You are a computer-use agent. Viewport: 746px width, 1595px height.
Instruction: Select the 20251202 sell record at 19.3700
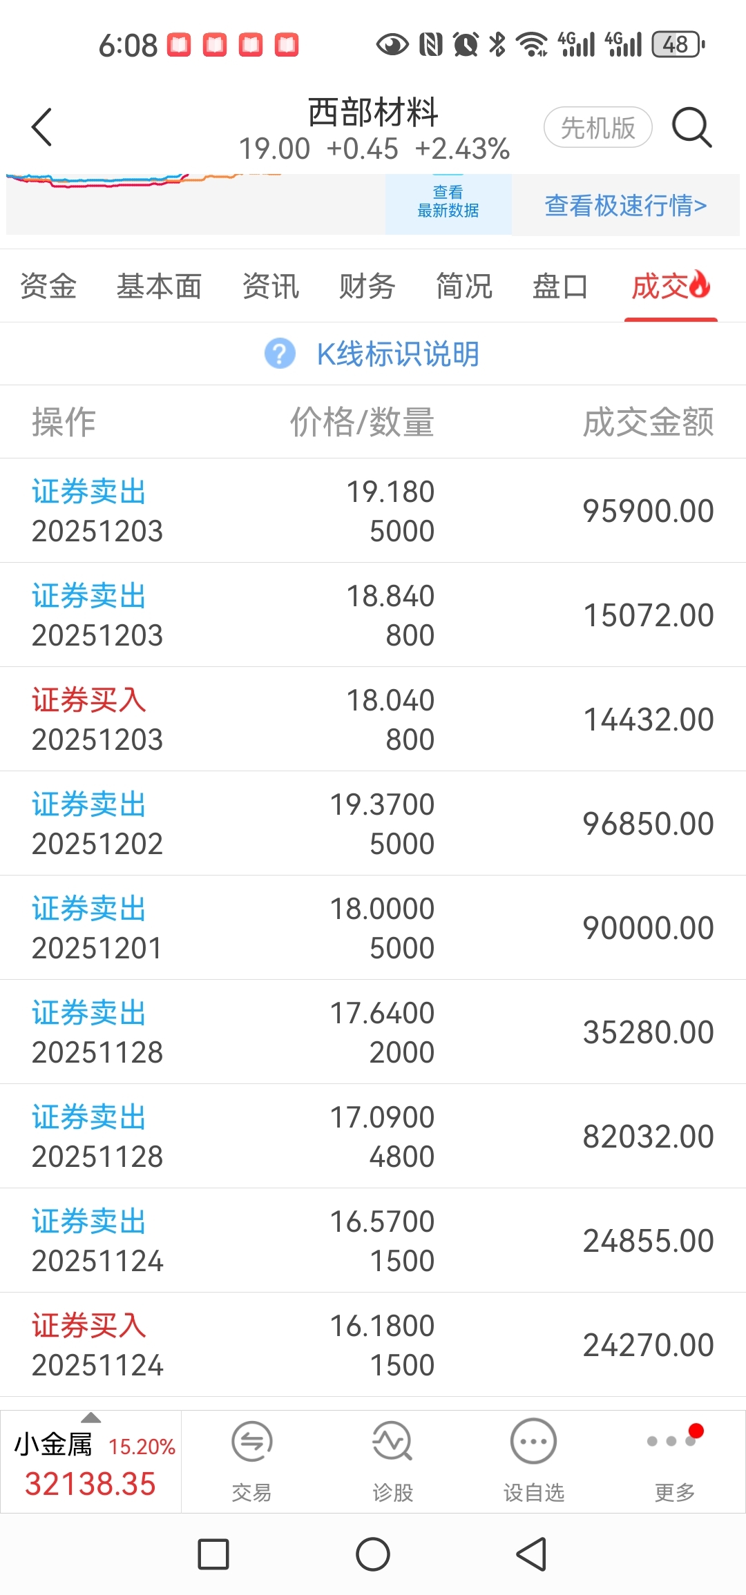pyautogui.click(x=373, y=823)
